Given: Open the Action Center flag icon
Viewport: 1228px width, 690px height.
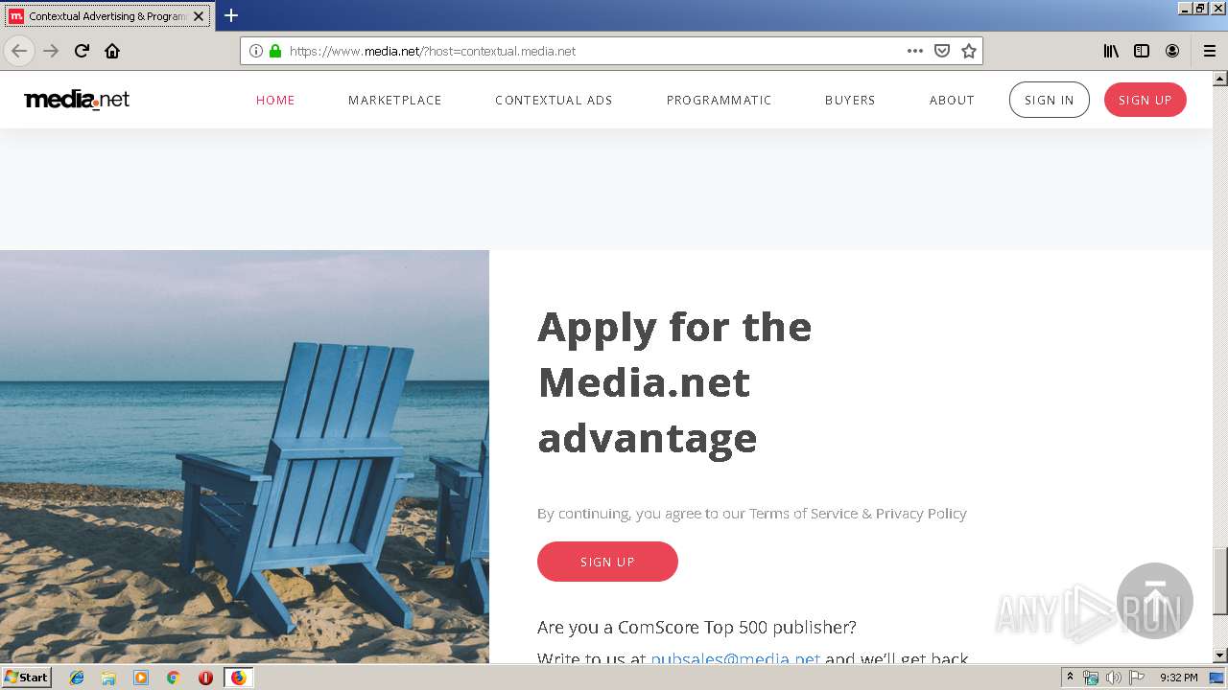Looking at the screenshot, I should coord(1137,678).
